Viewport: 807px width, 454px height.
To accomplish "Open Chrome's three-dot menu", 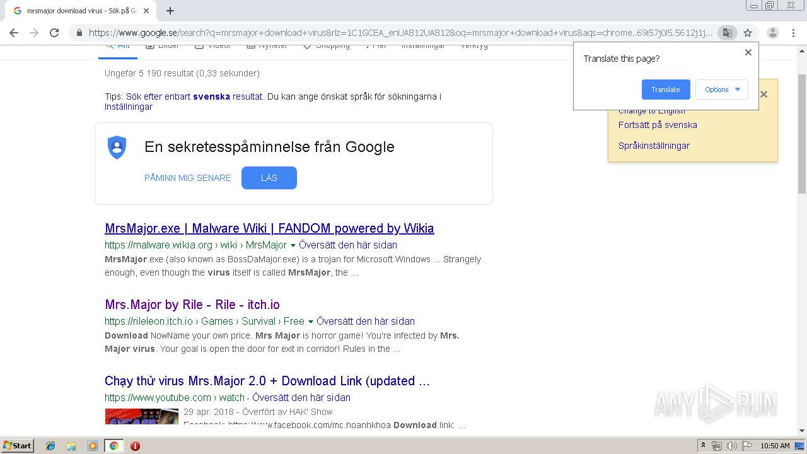I will [793, 33].
